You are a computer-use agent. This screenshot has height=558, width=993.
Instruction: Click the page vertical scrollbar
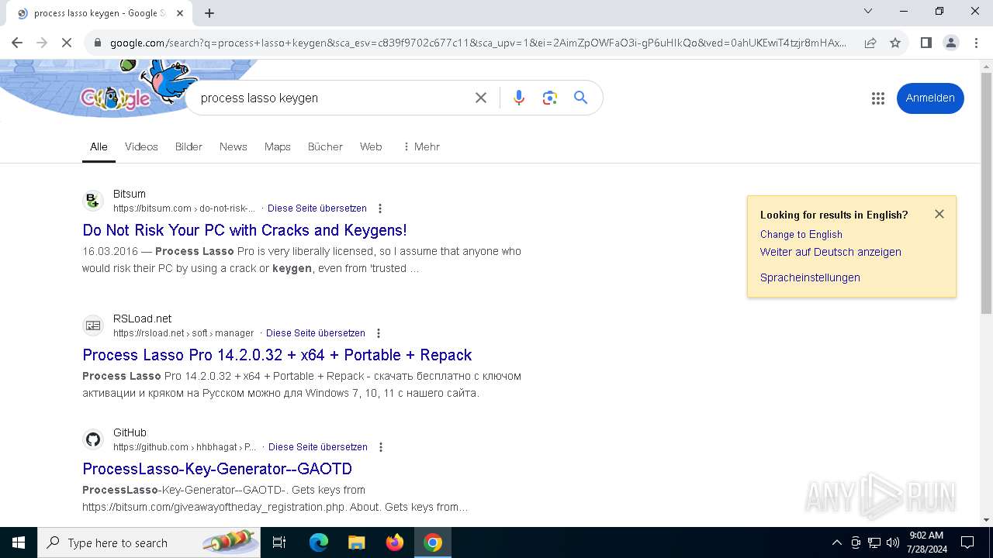click(x=986, y=194)
